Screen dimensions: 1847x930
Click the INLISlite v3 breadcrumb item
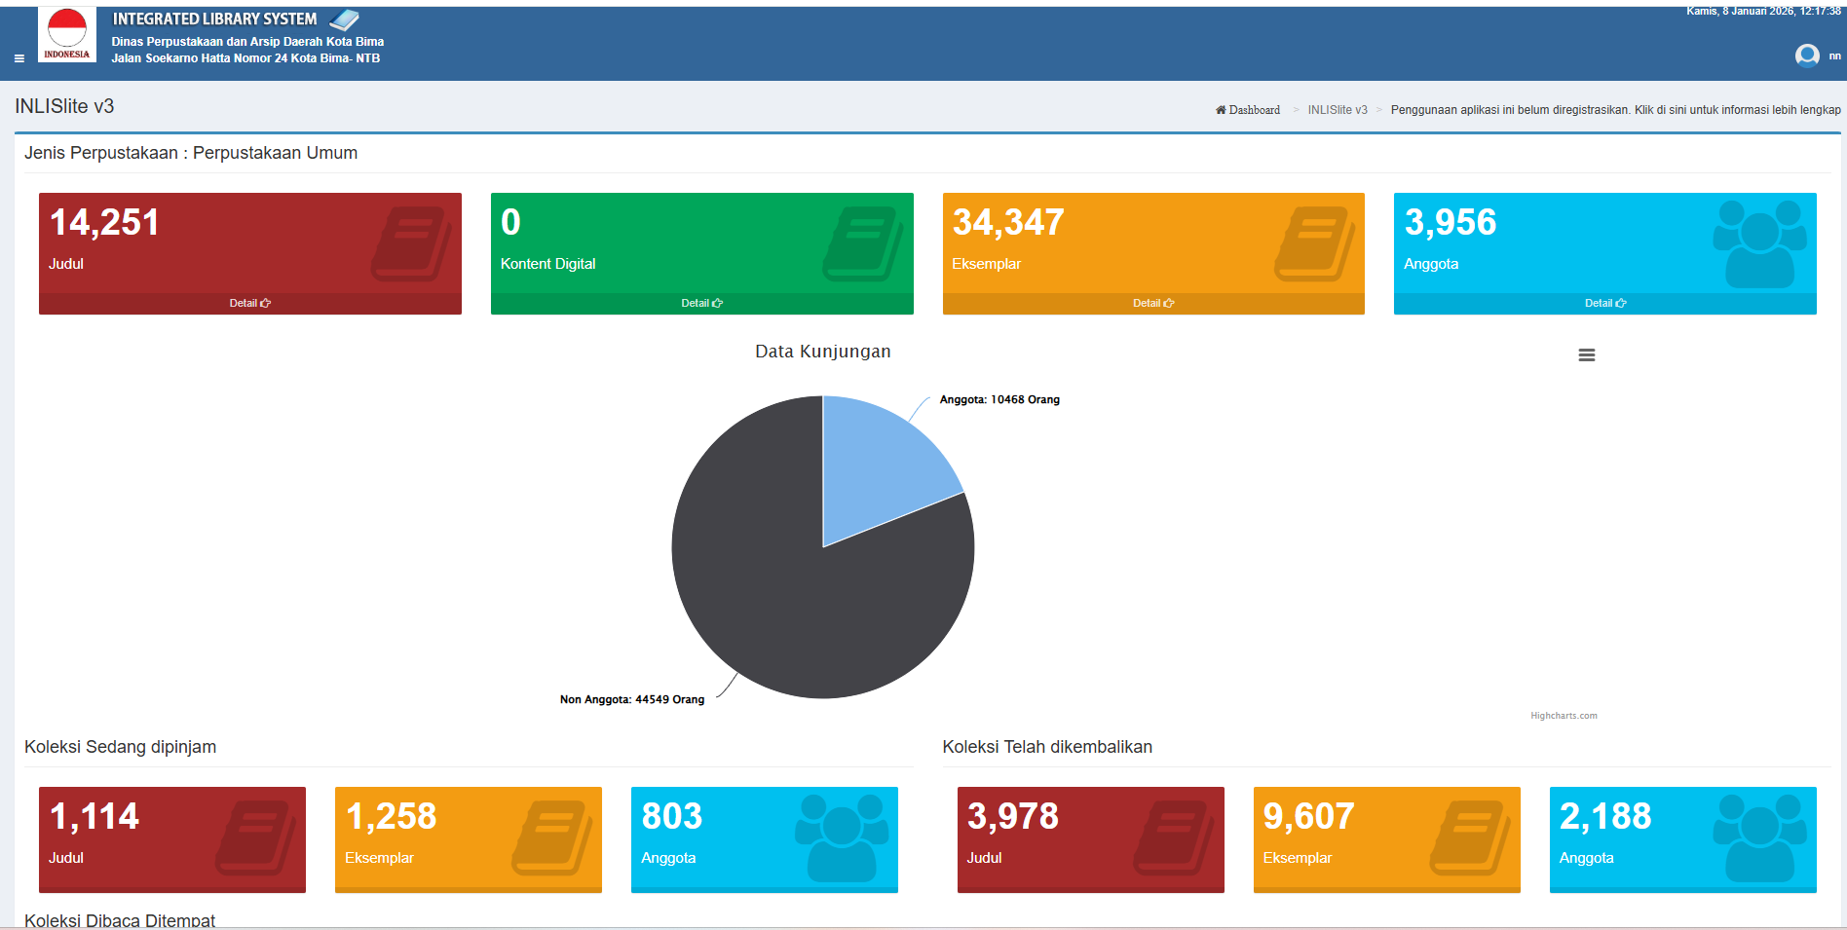pyautogui.click(x=1337, y=110)
